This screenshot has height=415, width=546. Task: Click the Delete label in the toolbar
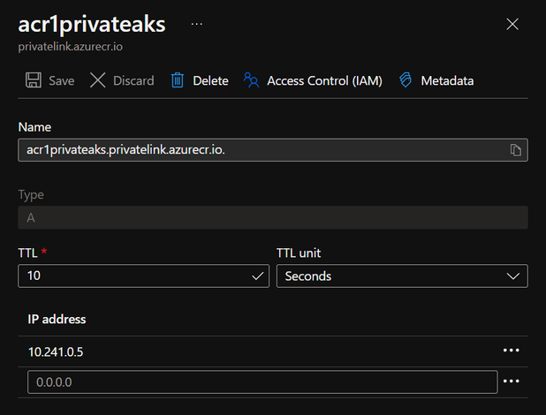(210, 80)
